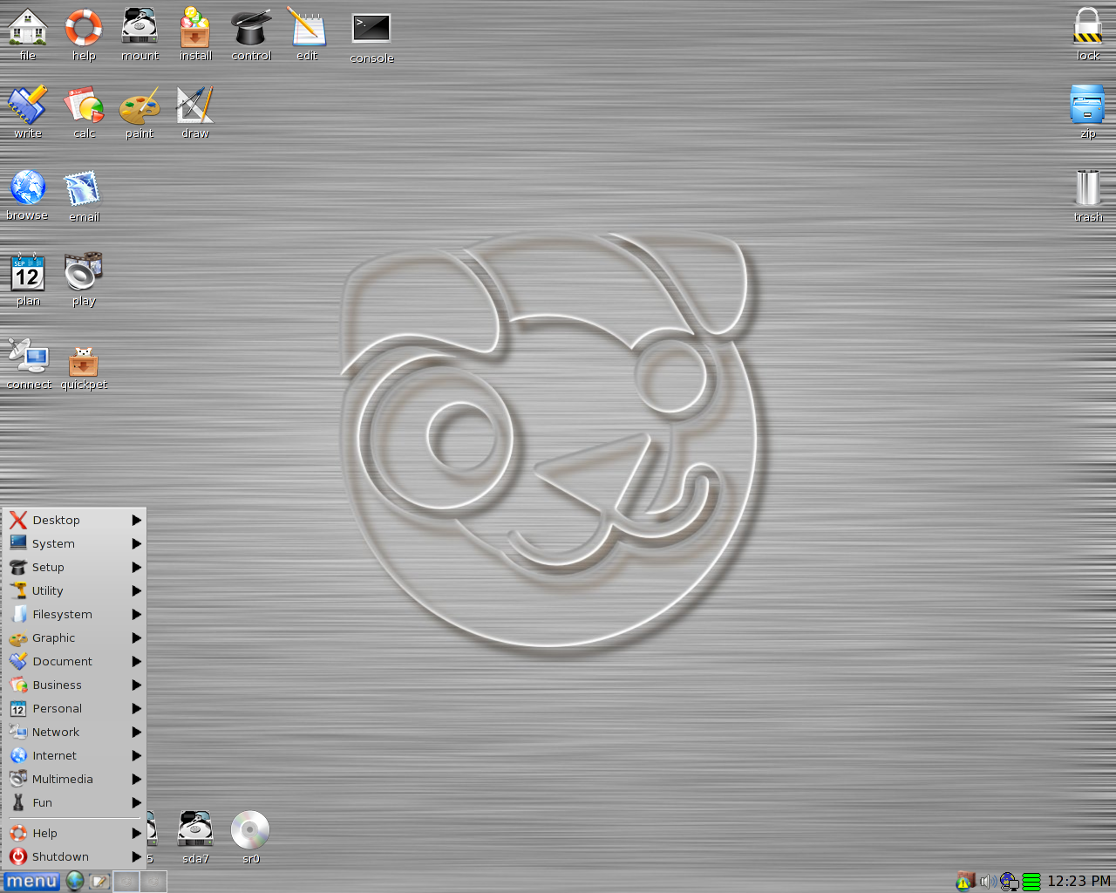The height and width of the screenshot is (893, 1116).
Task: Launch the browse web browser icon
Action: pos(28,187)
